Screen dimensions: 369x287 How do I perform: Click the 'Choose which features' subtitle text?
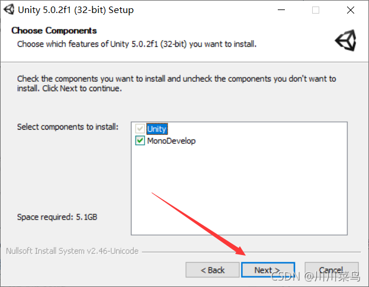coord(137,44)
